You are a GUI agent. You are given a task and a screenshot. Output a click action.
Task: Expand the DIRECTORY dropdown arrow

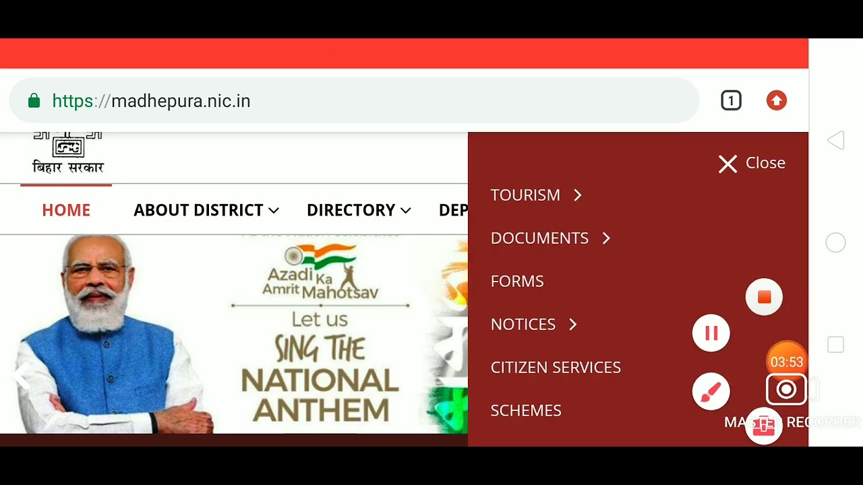tap(406, 211)
